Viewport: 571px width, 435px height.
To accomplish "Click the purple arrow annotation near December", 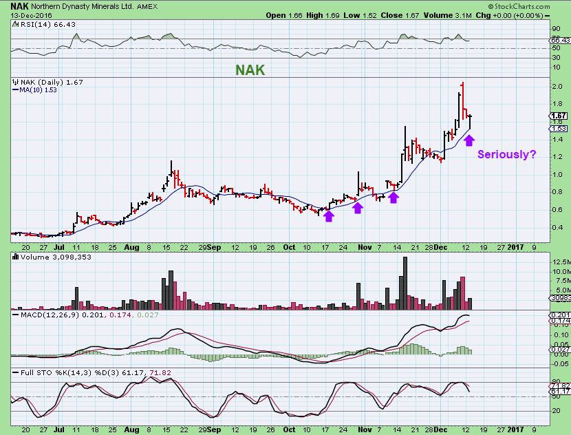I will (468, 140).
